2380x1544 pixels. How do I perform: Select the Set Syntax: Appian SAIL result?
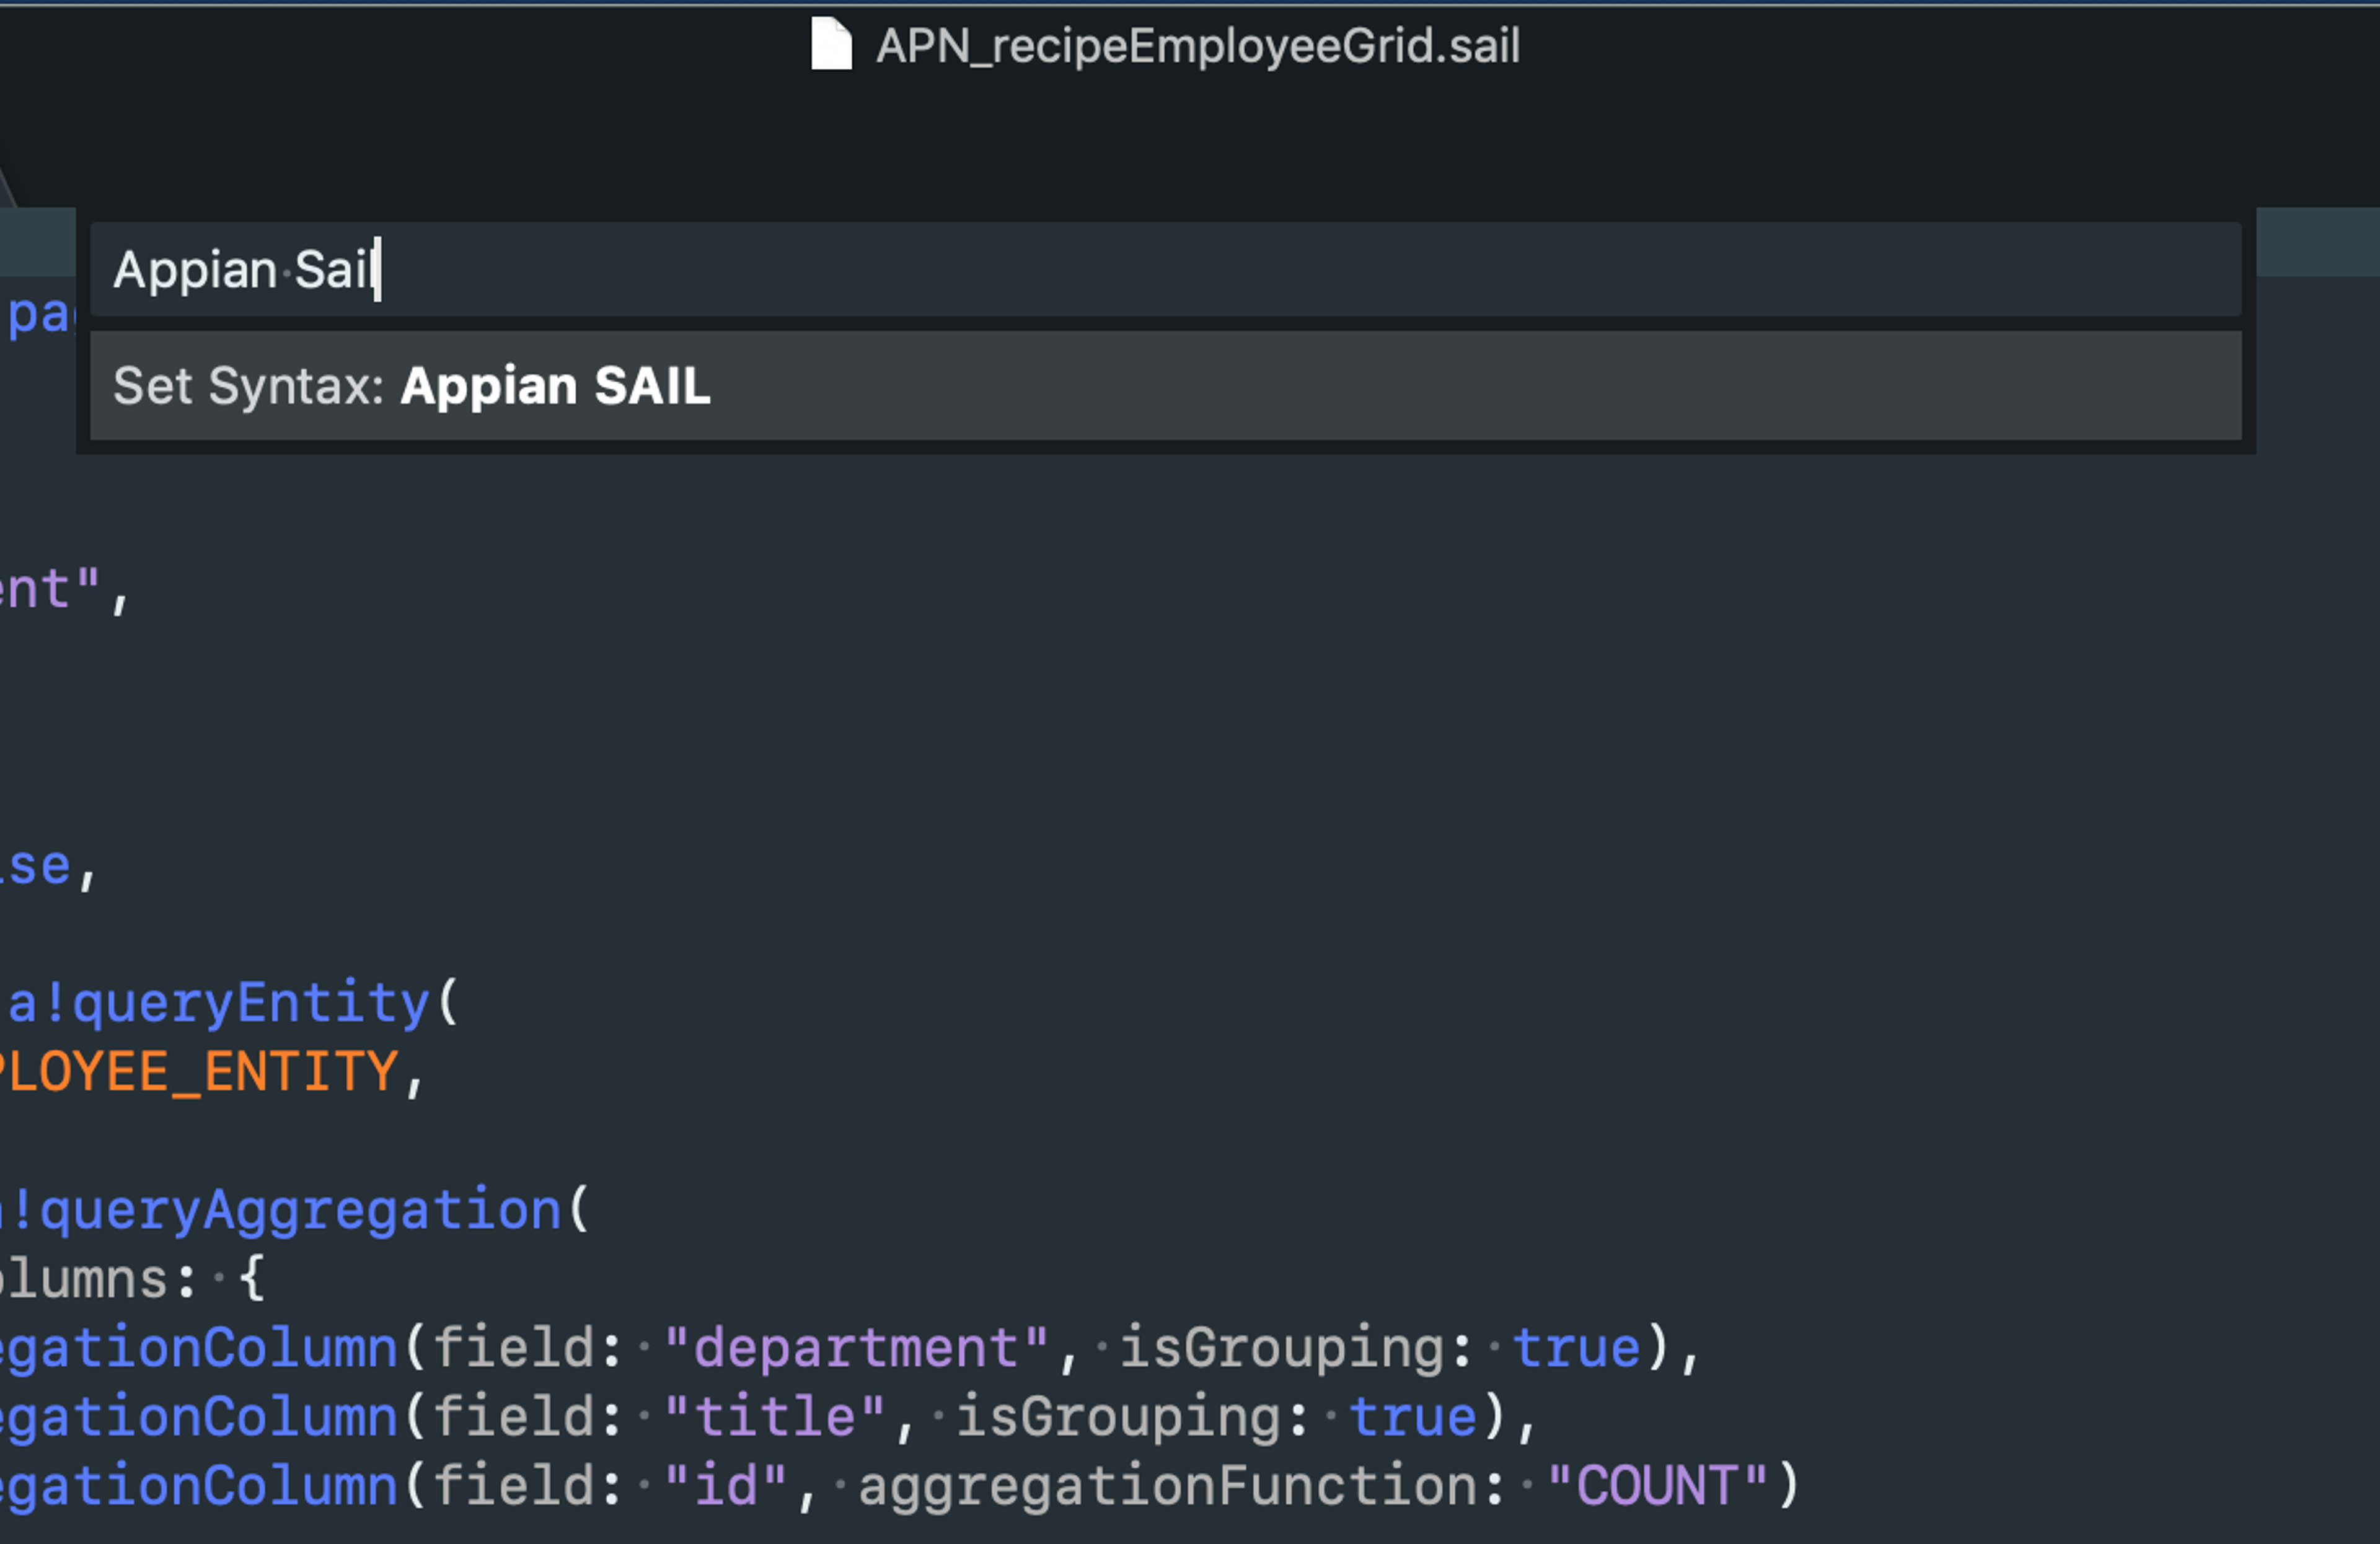pyautogui.click(x=1165, y=386)
